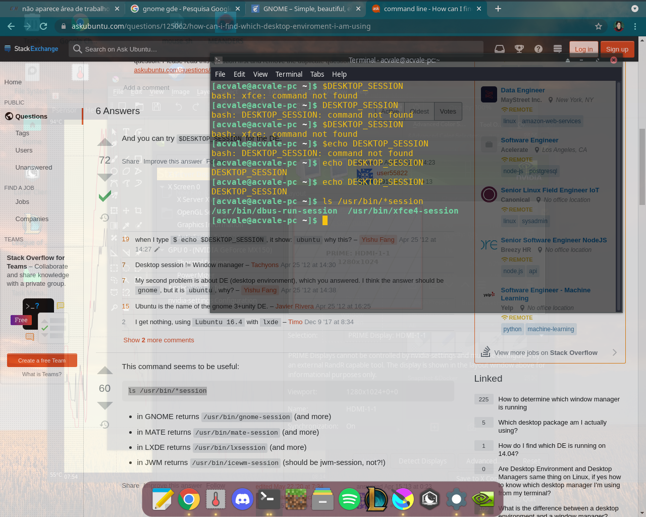Upvote the answer scored 72
Screen dimensions: 646x517
pyautogui.click(x=104, y=142)
